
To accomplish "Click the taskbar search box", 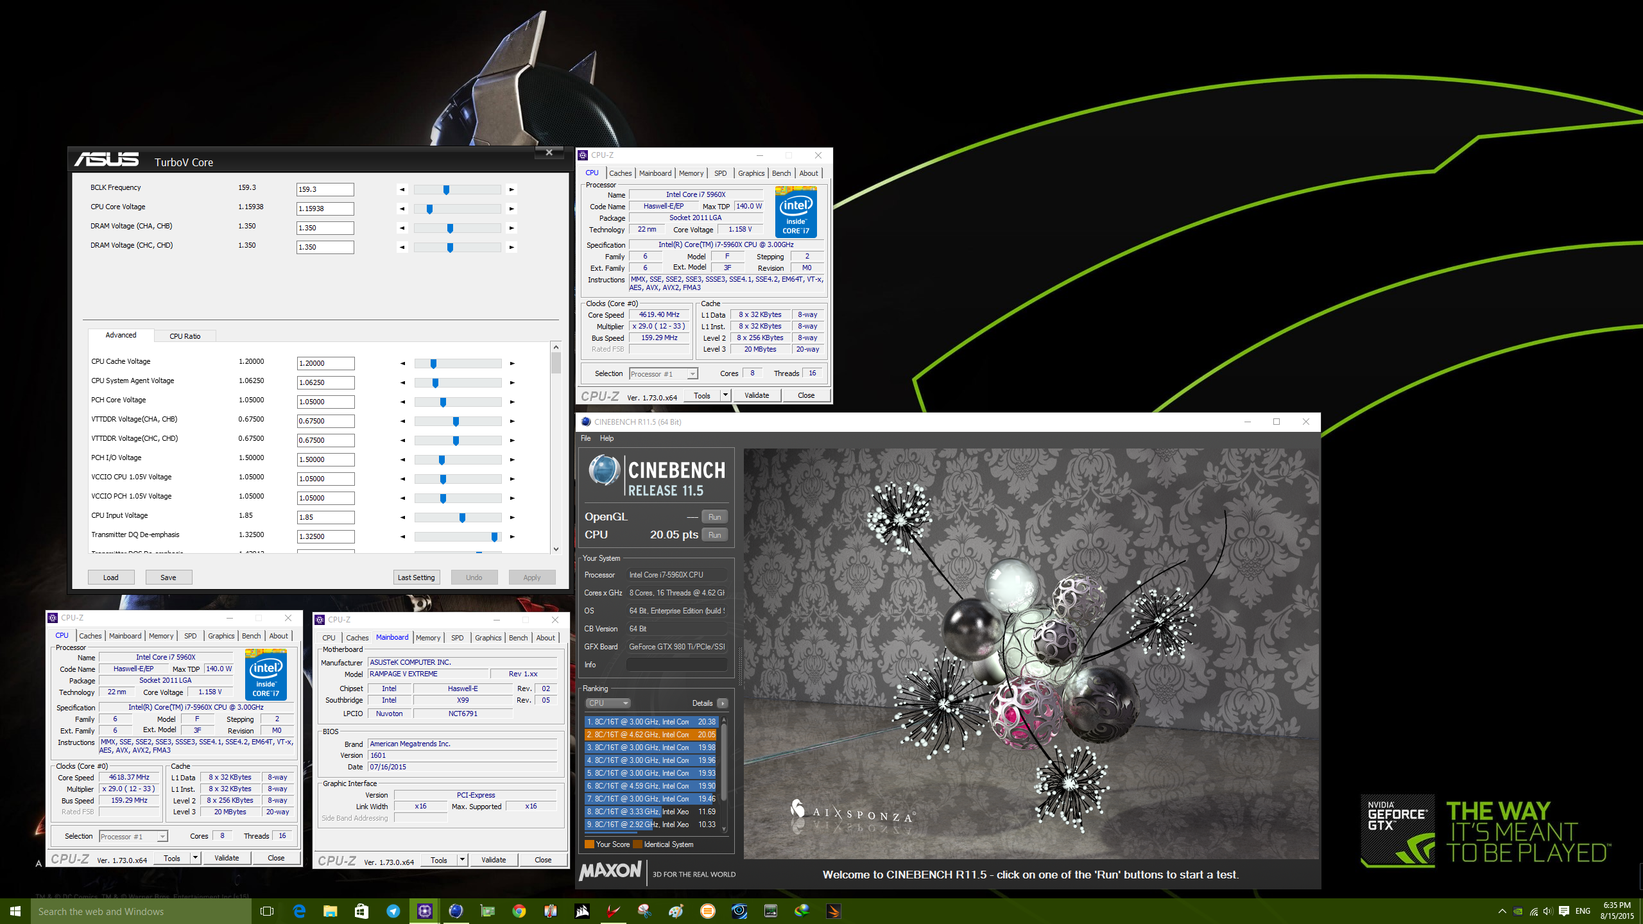I will coord(141,911).
